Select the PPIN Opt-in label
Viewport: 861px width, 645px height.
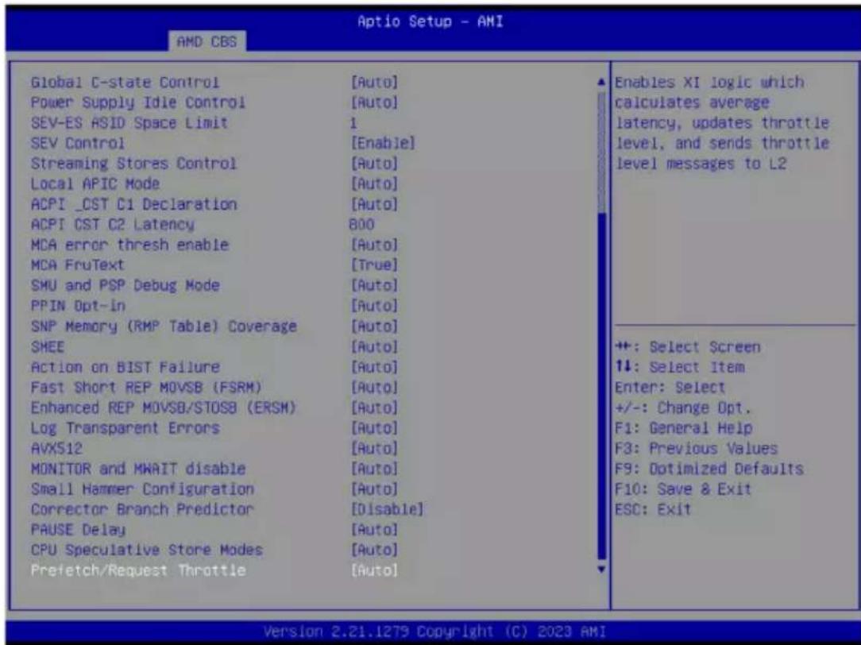tap(78, 306)
